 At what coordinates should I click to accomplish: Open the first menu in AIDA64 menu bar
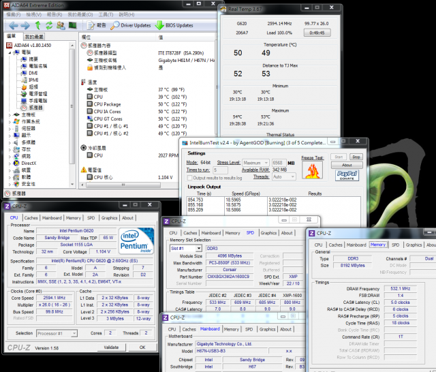coord(14,14)
